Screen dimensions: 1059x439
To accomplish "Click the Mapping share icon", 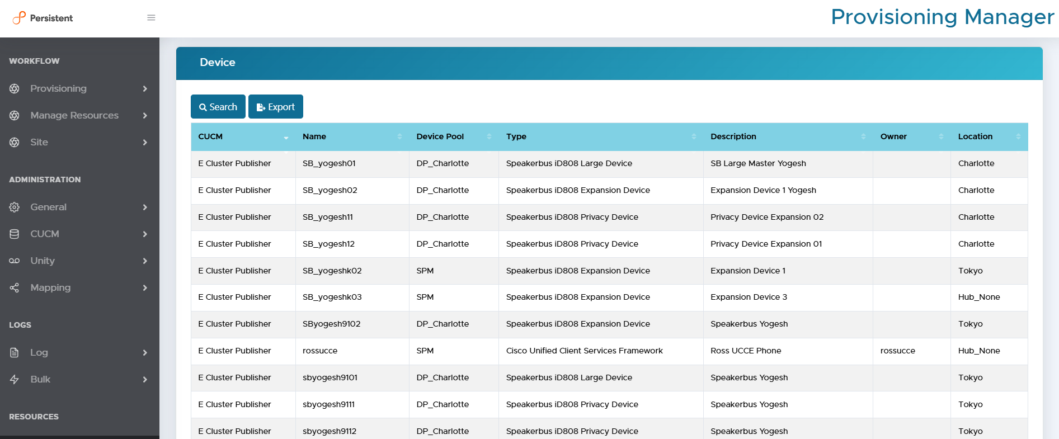I will (x=15, y=287).
